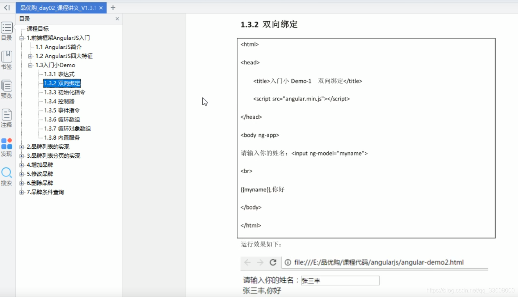Expand the 7.品牌条件查询 node
The width and height of the screenshot is (518, 297).
(x=22, y=192)
